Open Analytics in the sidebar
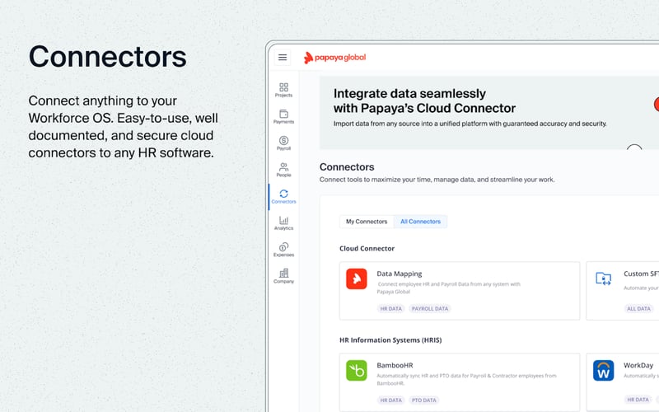 (x=283, y=222)
